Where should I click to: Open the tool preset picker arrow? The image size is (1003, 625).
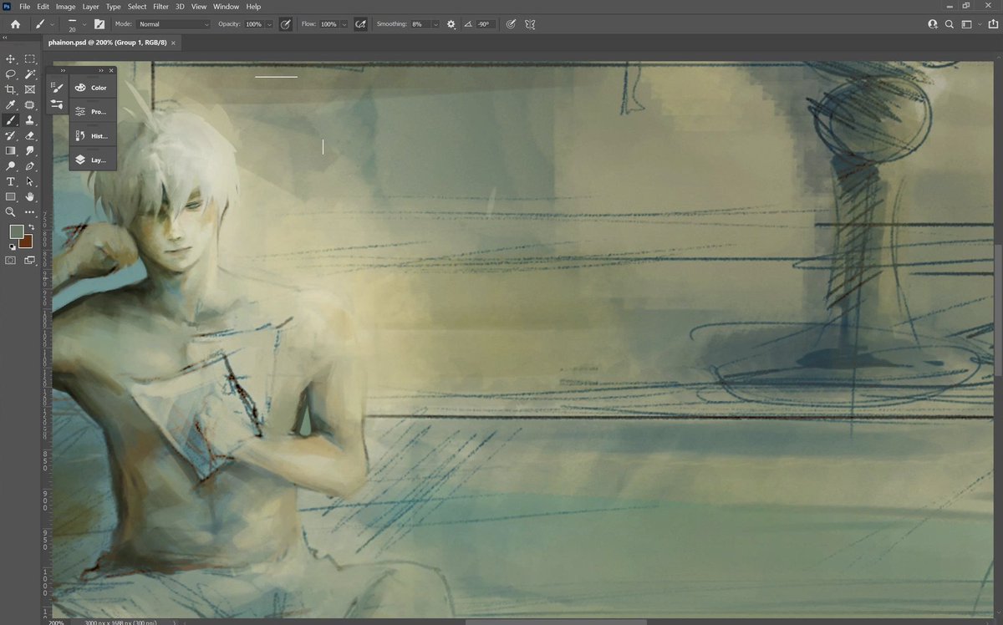click(x=52, y=24)
